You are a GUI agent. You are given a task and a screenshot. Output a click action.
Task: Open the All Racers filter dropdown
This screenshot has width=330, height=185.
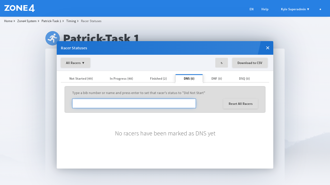coord(75,63)
